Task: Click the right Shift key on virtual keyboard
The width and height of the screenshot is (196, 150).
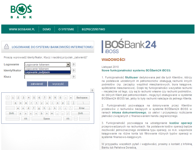Action: pos(80,113)
